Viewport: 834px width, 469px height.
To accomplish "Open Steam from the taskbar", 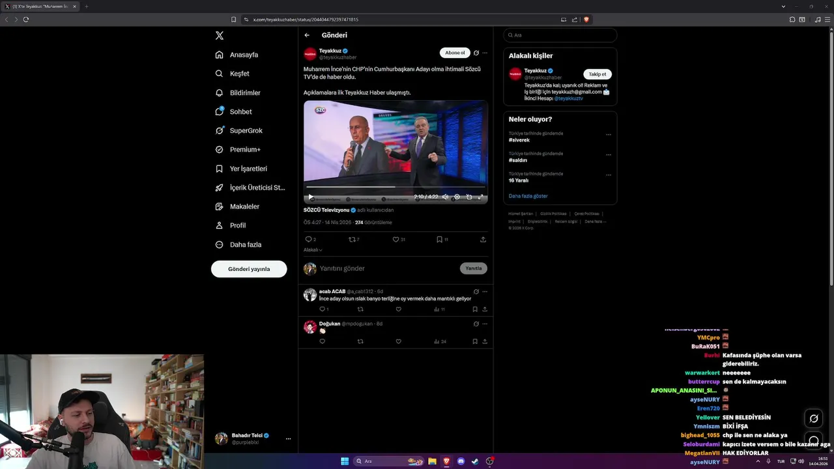I will pyautogui.click(x=475, y=461).
